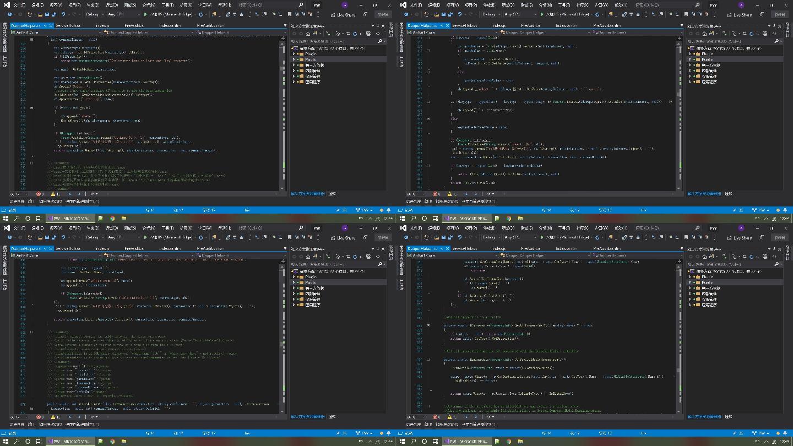Click Undo icon in bottom-right window toolbar

460,238
